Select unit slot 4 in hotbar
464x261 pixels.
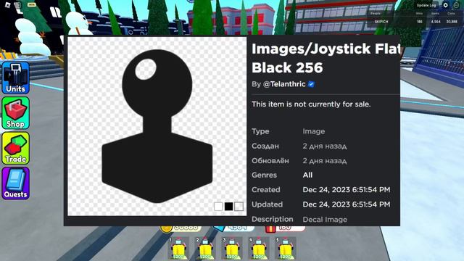259,249
